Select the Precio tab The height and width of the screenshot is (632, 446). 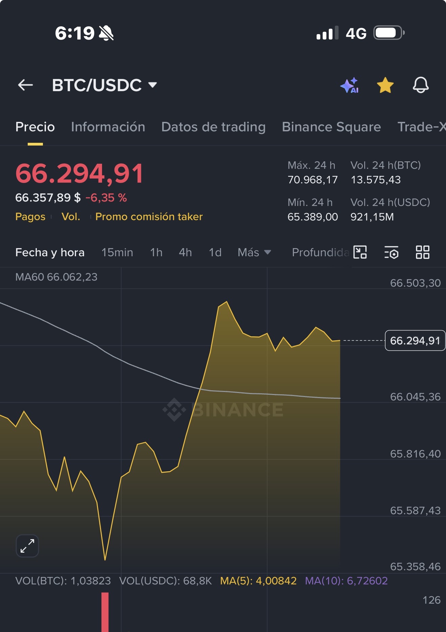pyautogui.click(x=35, y=127)
